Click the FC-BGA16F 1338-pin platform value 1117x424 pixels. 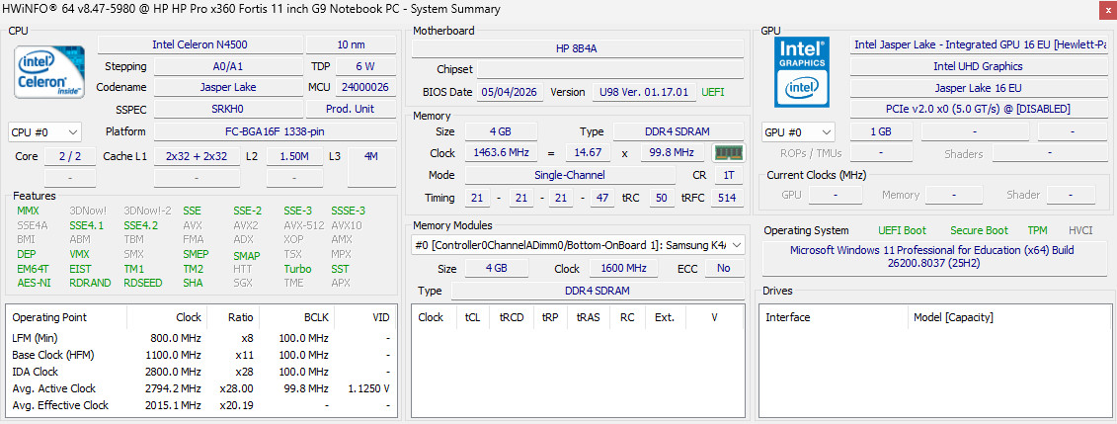276,131
